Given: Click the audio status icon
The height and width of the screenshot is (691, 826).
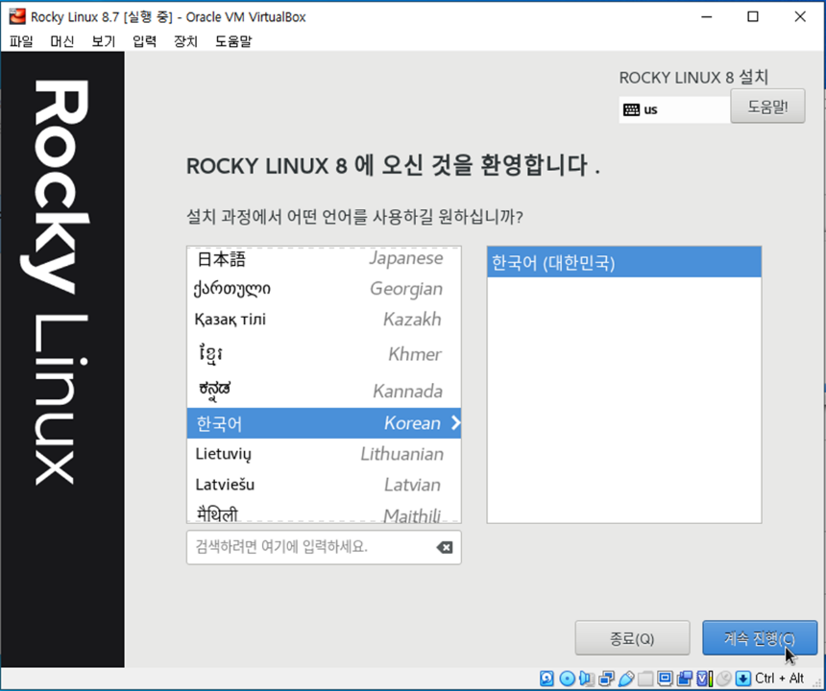Looking at the screenshot, I should 588,678.
